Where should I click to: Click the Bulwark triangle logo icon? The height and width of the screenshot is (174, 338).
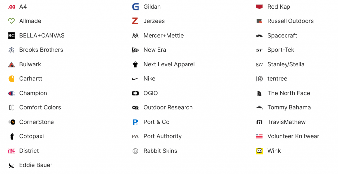[11, 65]
